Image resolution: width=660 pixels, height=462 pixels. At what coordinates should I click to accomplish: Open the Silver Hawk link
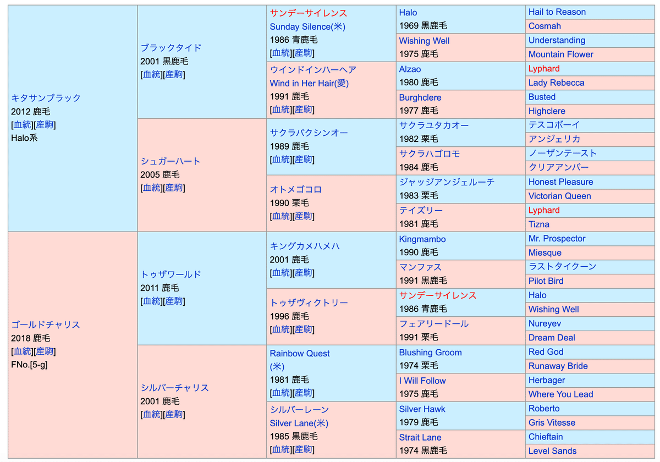(422, 409)
